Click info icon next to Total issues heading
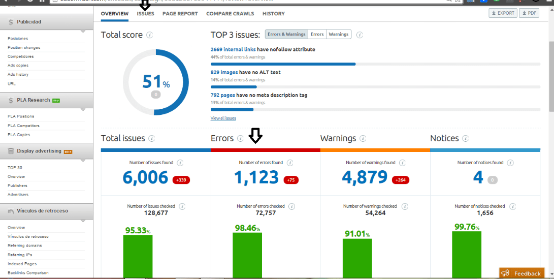The width and height of the screenshot is (554, 279). [151, 139]
